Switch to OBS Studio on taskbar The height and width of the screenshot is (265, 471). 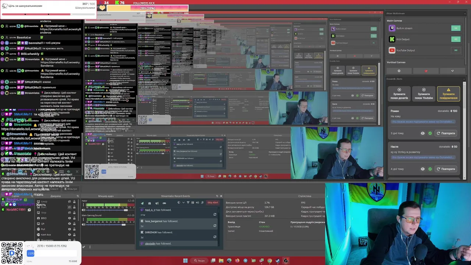[x=286, y=261]
